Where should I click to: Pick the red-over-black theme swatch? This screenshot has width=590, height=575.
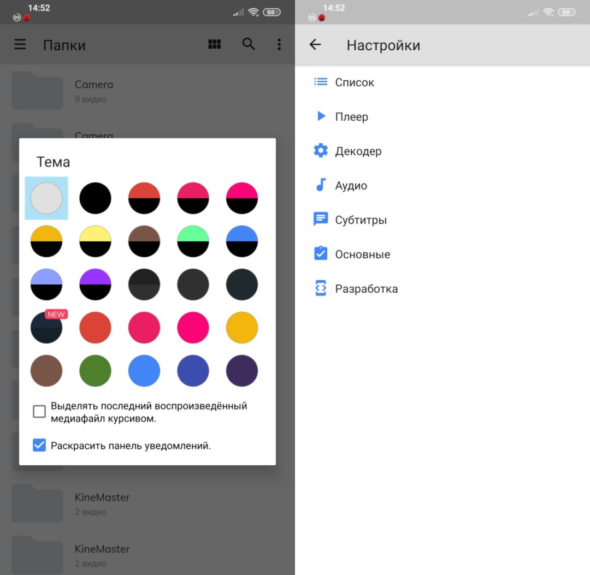[144, 198]
